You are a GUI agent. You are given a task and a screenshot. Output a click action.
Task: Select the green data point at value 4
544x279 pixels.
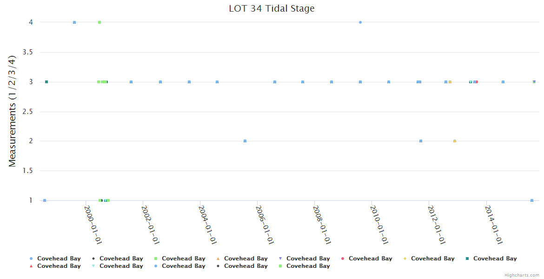(x=100, y=22)
